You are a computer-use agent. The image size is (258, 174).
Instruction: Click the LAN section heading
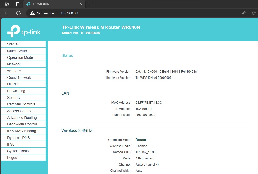pos(65,93)
